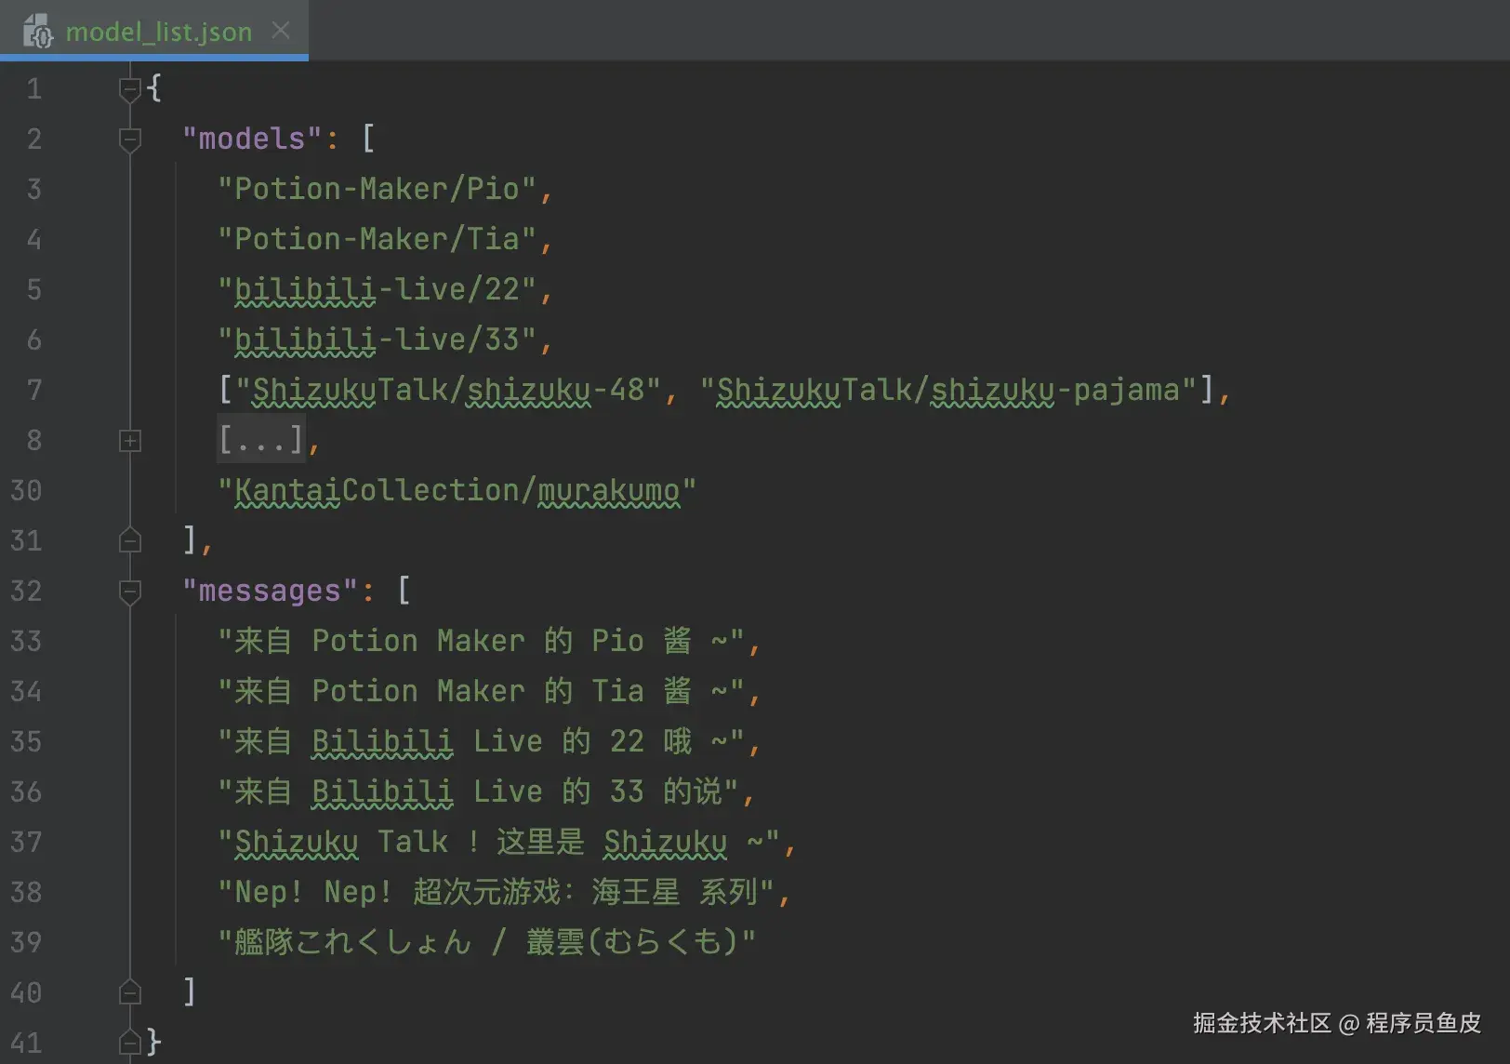The height and width of the screenshot is (1064, 1510).
Task: Click the Nep! Nep! message string
Action: (496, 892)
